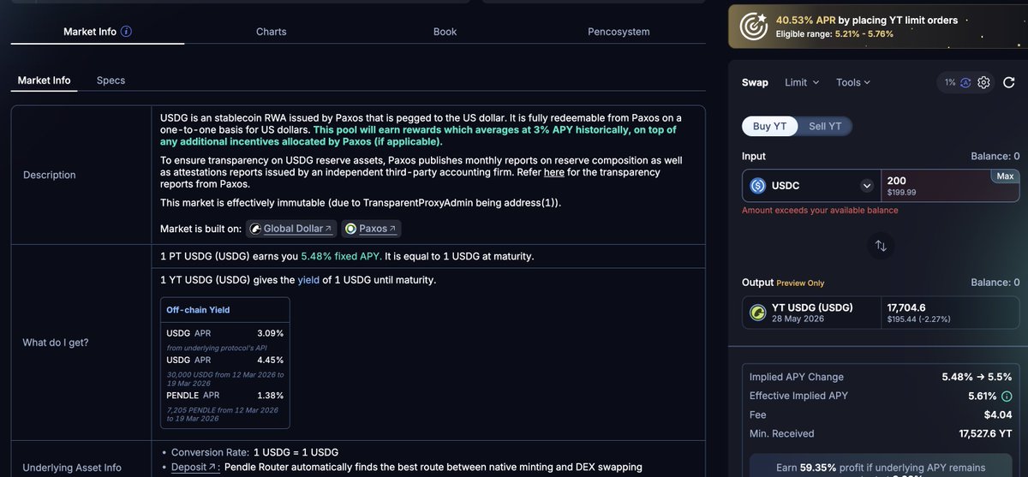Viewport: 1028px width, 477px height.
Task: Open the Pencosystem tab
Action: 619,32
